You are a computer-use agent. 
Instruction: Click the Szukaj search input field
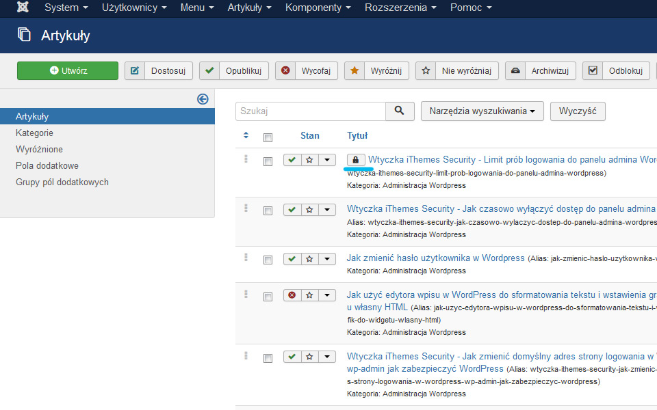pyautogui.click(x=311, y=111)
